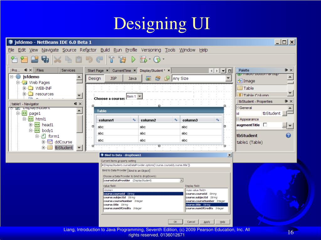The height and width of the screenshot is (240, 321).
Task: Open debug dropdown arrow in toolbar
Action: (x=150, y=59)
